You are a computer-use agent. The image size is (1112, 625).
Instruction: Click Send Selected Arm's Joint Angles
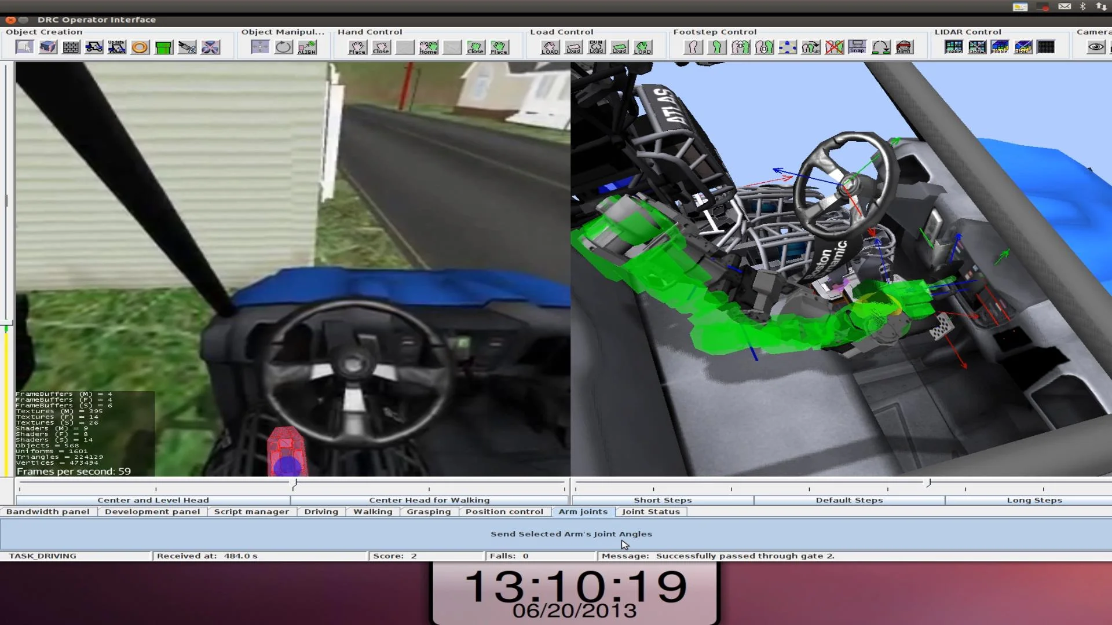(x=572, y=534)
